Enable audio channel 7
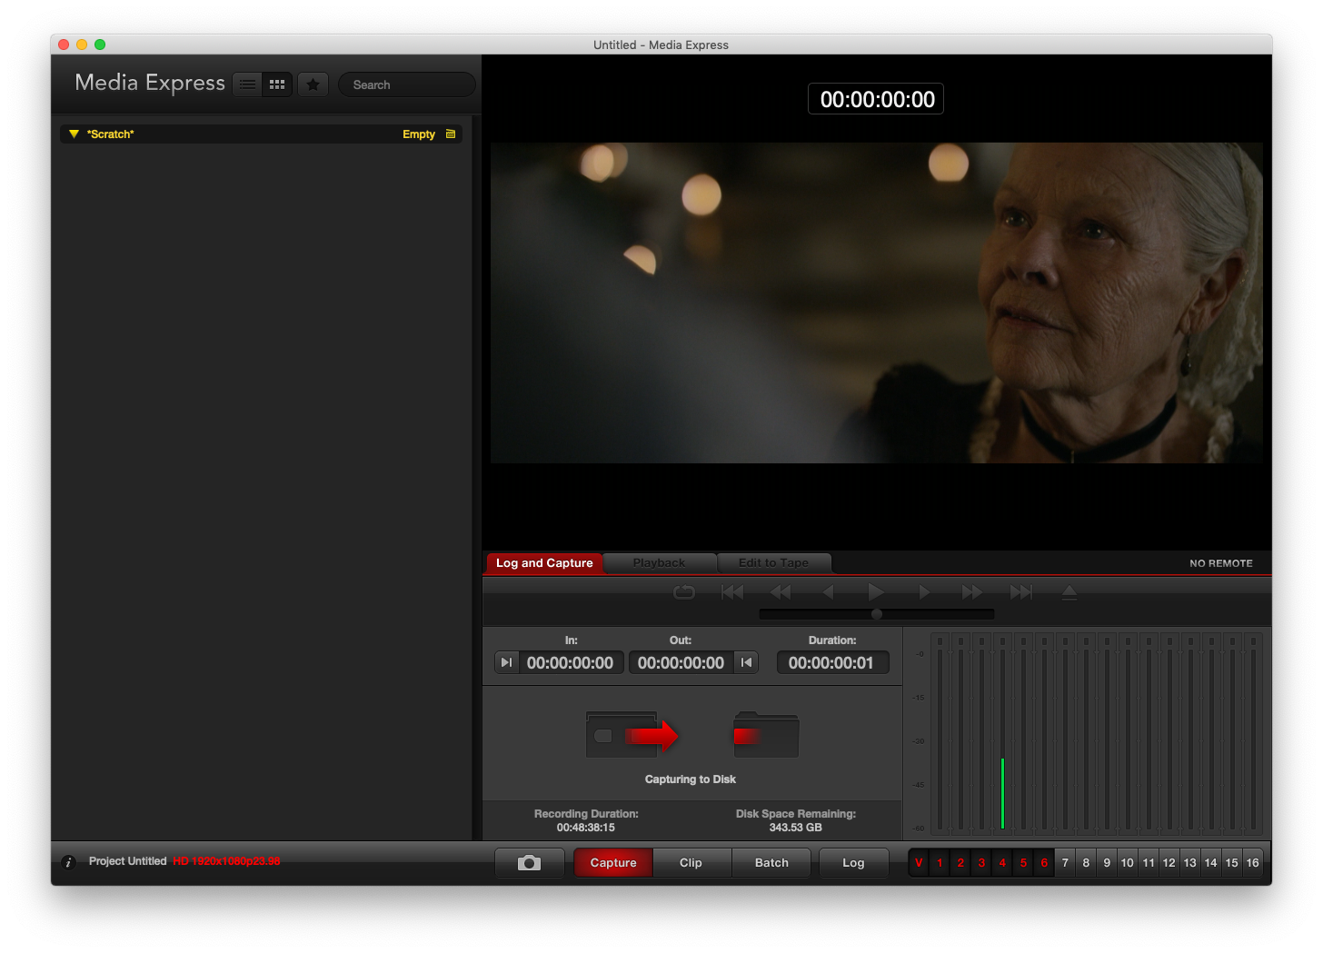This screenshot has height=953, width=1323. click(x=1065, y=863)
